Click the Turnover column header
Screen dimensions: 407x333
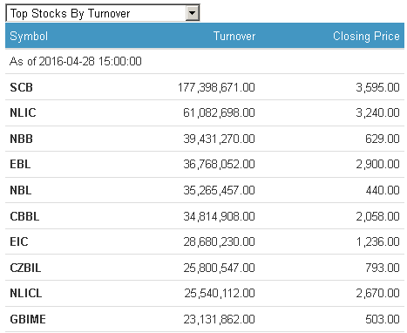pos(234,37)
